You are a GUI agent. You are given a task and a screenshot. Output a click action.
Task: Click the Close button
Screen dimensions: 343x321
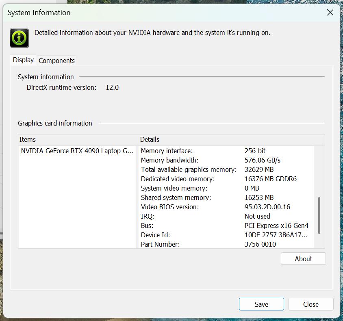[311, 304]
